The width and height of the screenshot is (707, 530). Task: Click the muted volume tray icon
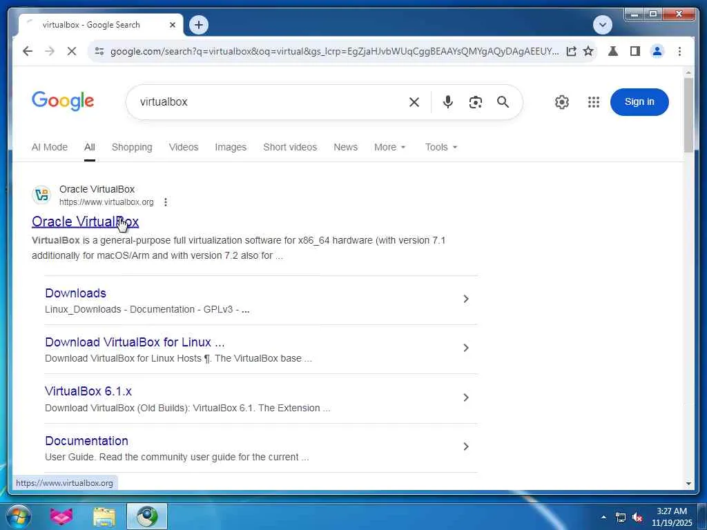pyautogui.click(x=637, y=518)
